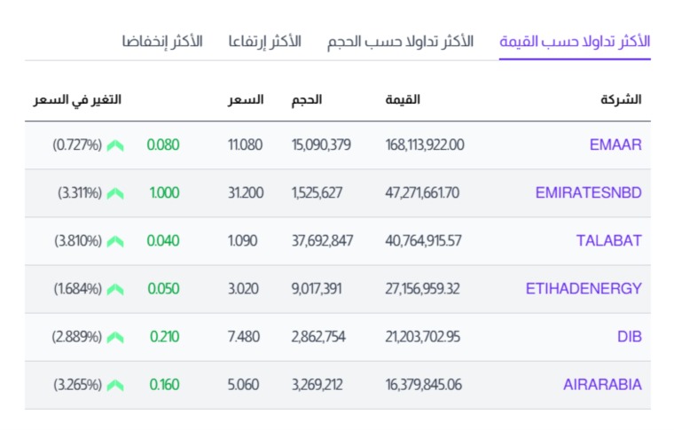
Task: Click the green up arrow in TALABAT row
Action: click(x=115, y=242)
